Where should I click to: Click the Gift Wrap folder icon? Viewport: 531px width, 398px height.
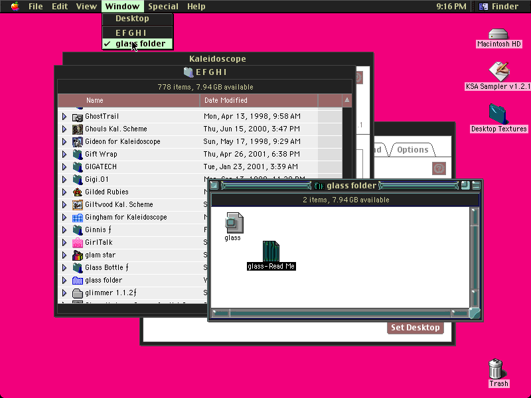pyautogui.click(x=78, y=155)
